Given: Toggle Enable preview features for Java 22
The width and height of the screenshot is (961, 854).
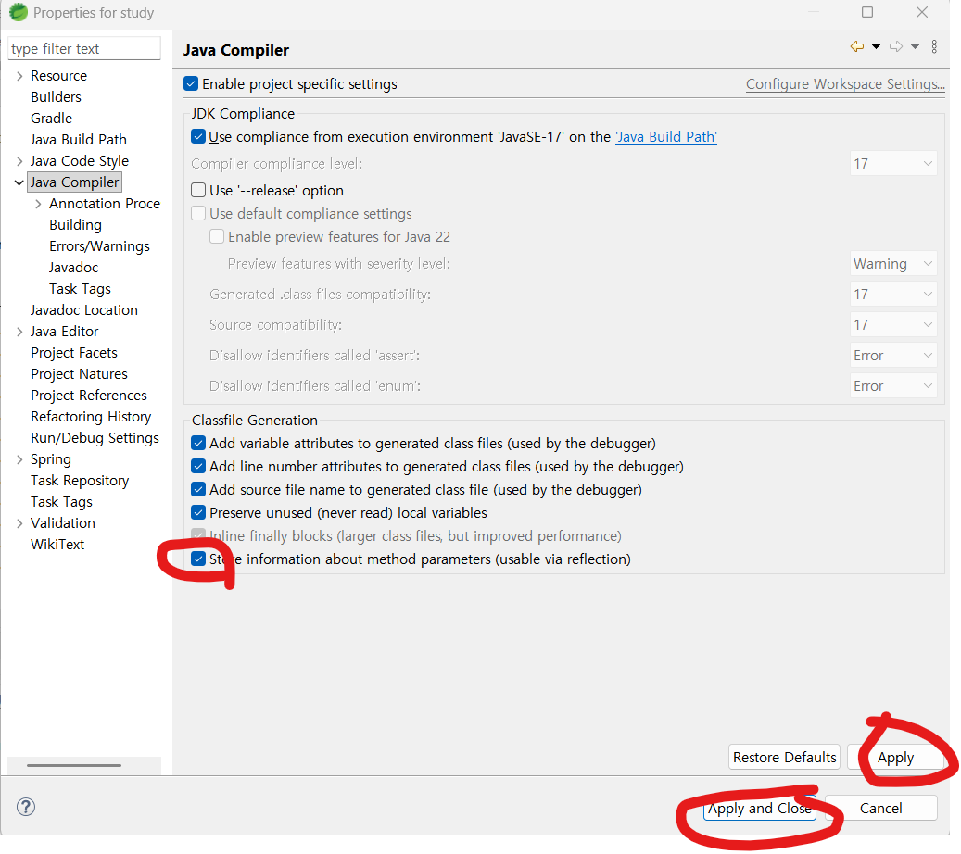Looking at the screenshot, I should [216, 236].
